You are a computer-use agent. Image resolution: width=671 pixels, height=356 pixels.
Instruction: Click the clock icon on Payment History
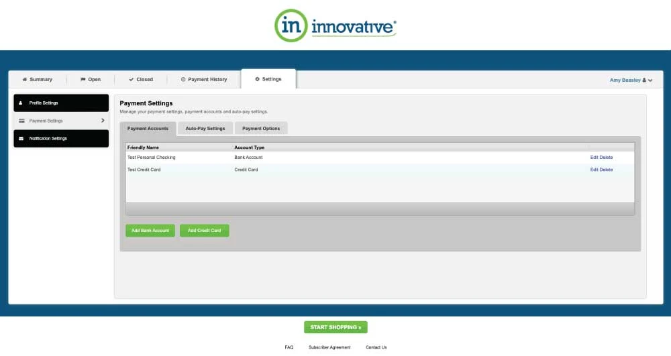(183, 80)
